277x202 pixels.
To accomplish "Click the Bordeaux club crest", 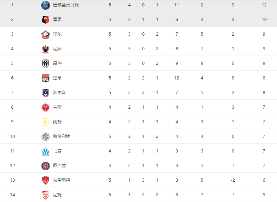I will 46,93.
